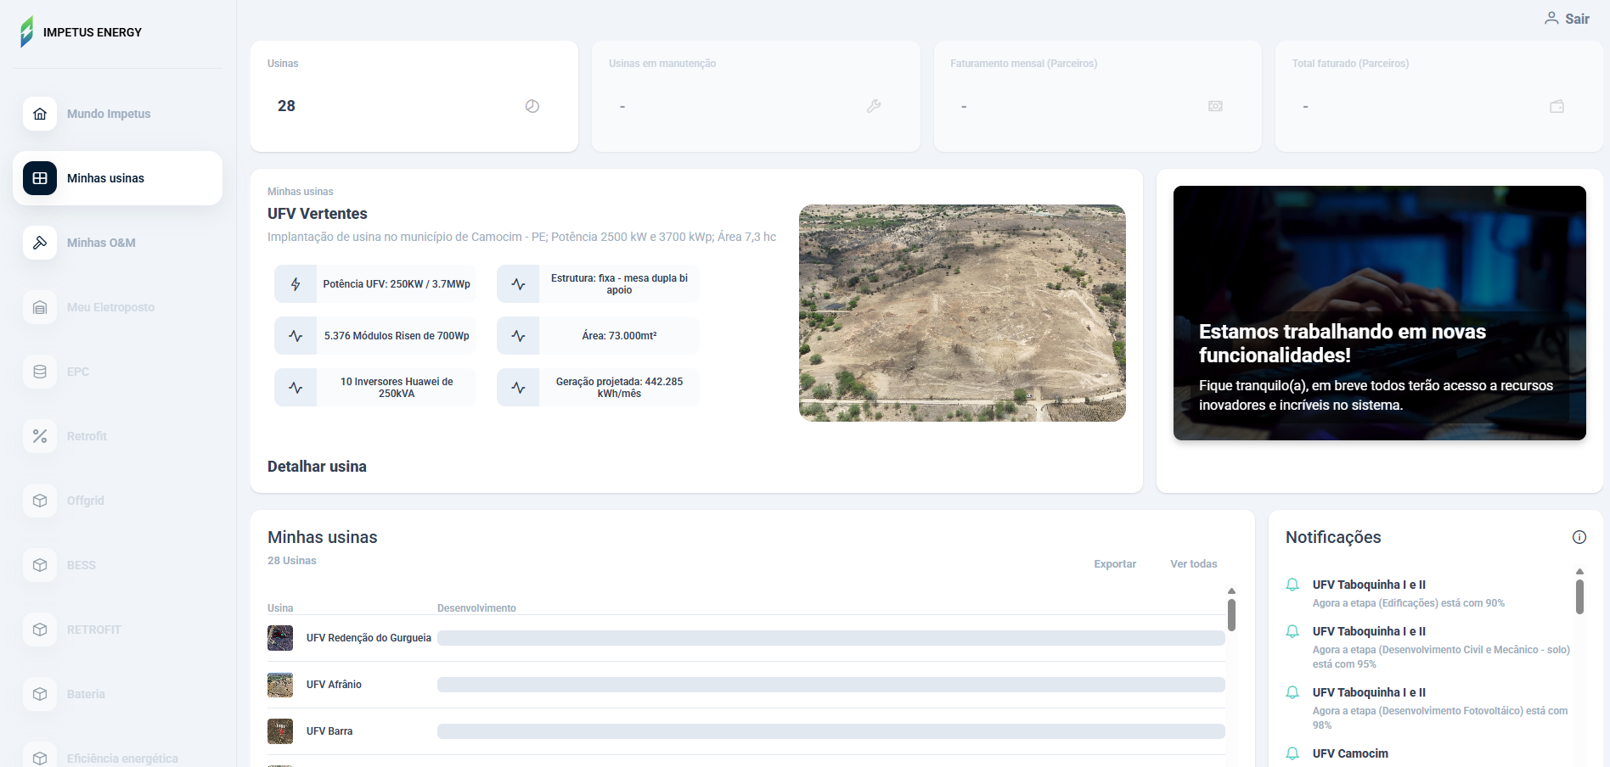Open Meu Eletroposto via its sidebar icon

39,307
